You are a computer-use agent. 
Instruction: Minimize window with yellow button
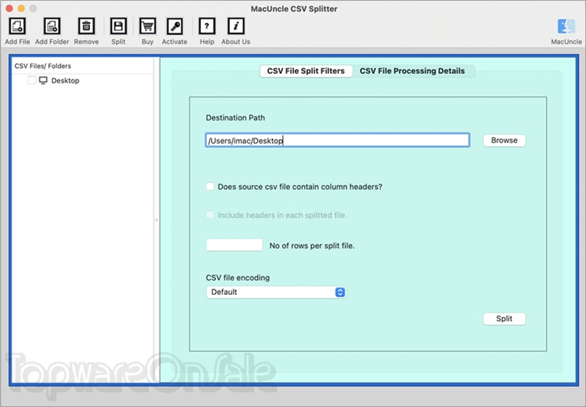coord(21,9)
